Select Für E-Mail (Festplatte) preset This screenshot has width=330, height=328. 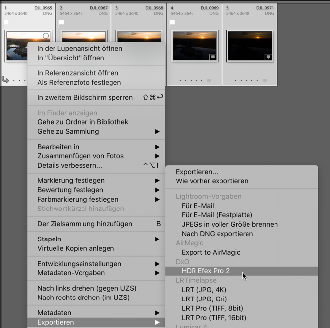click(242, 215)
